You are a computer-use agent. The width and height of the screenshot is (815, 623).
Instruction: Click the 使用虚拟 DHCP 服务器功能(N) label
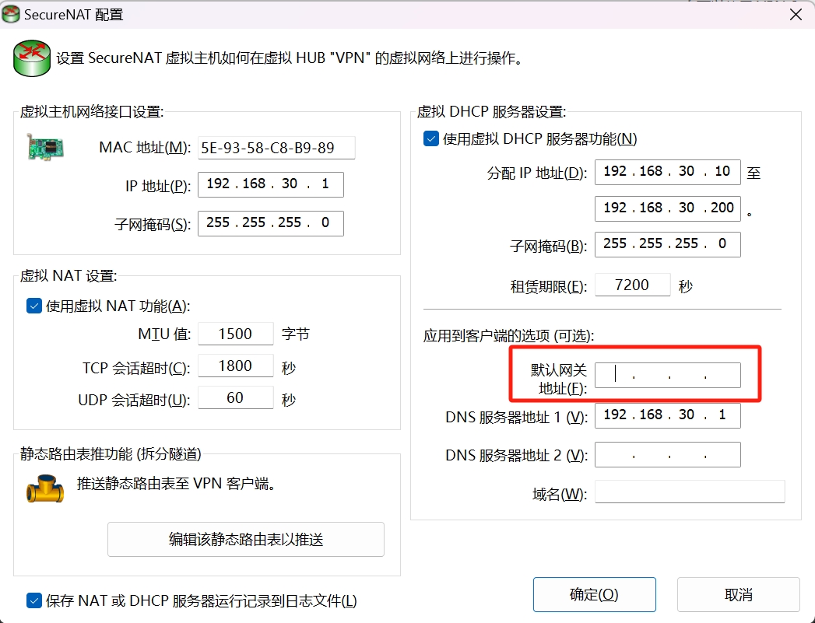coord(539,138)
